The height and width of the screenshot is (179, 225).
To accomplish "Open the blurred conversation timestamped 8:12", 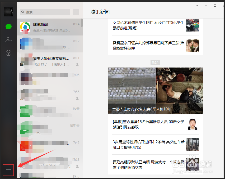I will pos(50,44).
